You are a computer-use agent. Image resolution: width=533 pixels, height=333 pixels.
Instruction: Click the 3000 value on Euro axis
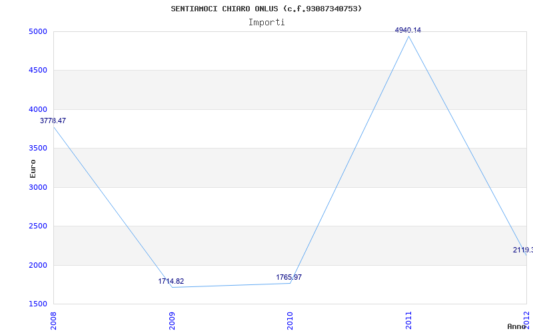38,187
